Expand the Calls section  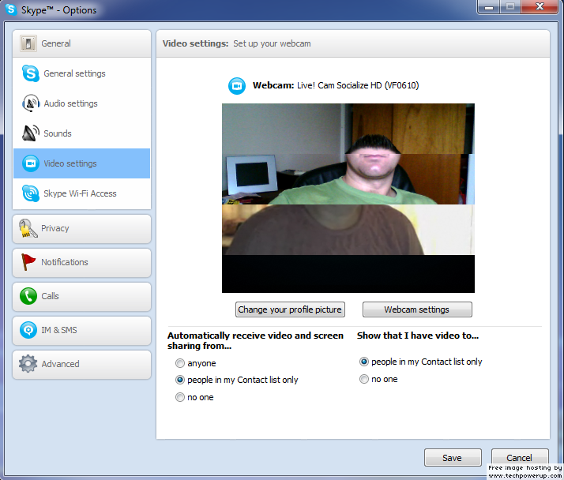(81, 296)
